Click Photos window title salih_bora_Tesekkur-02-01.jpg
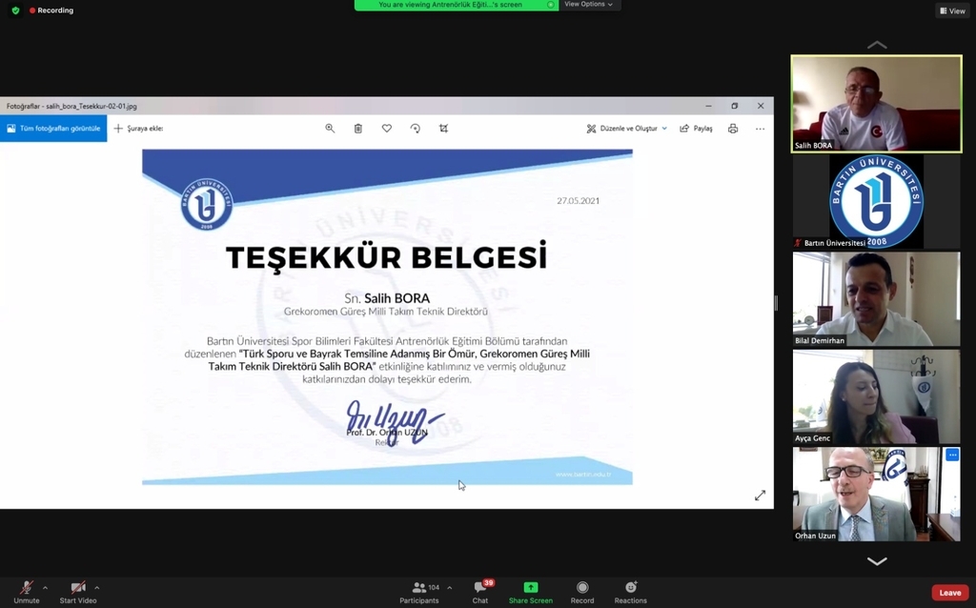 tap(71, 106)
